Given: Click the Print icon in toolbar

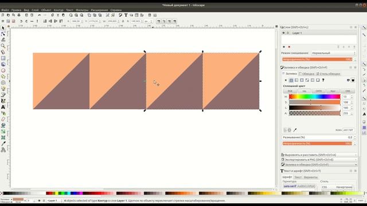Looking at the screenshot, I should coord(19,15).
